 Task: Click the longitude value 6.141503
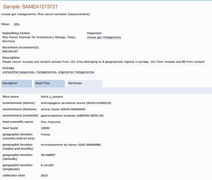(x=47, y=165)
